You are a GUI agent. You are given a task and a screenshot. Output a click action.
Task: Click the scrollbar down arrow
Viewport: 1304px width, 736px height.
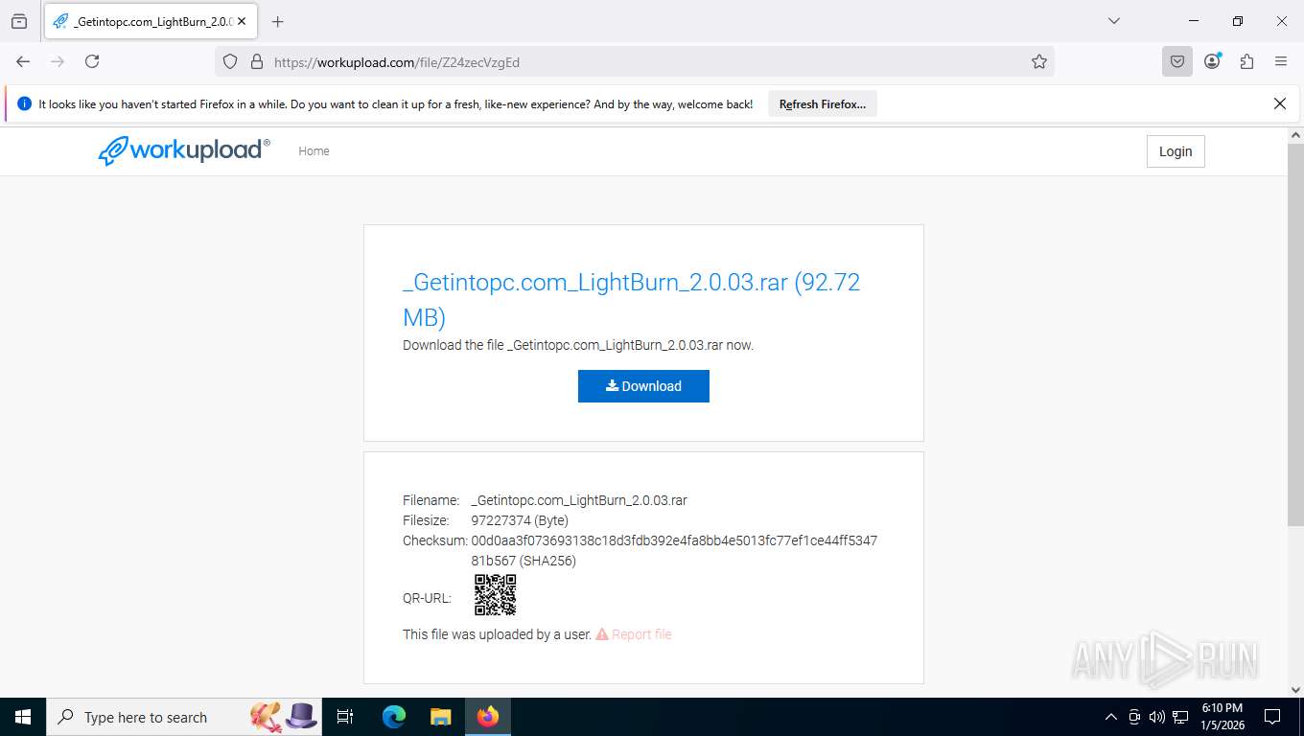click(1295, 689)
